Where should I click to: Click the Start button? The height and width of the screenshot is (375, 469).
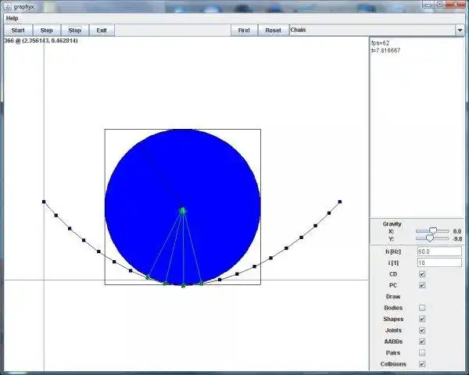click(18, 30)
